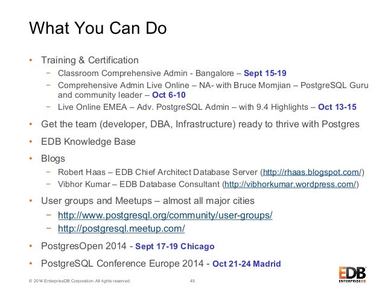Click the 'Oct 13-15' date text
385x289 pixels.
click(337, 107)
